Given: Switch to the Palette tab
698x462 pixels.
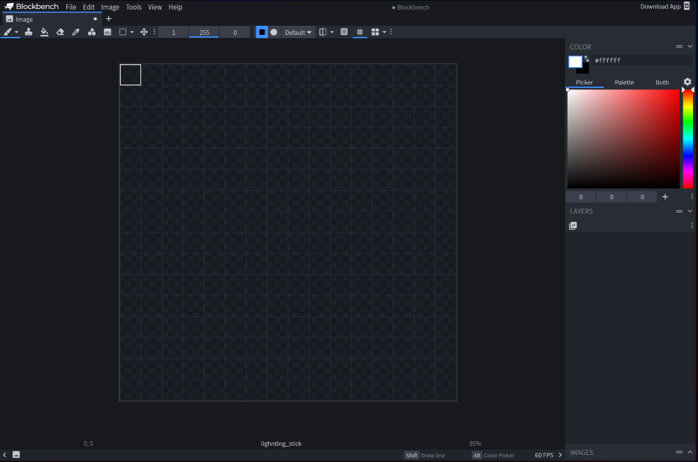Looking at the screenshot, I should coord(624,82).
